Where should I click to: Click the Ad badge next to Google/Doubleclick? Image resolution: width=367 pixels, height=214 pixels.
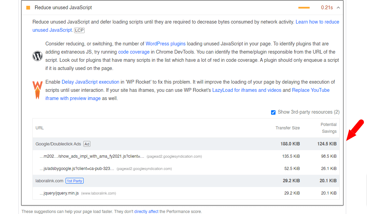tap(87, 144)
